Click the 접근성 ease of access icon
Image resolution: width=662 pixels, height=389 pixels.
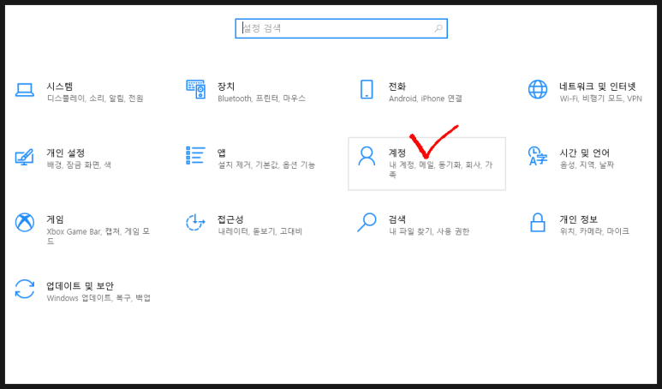tap(195, 222)
